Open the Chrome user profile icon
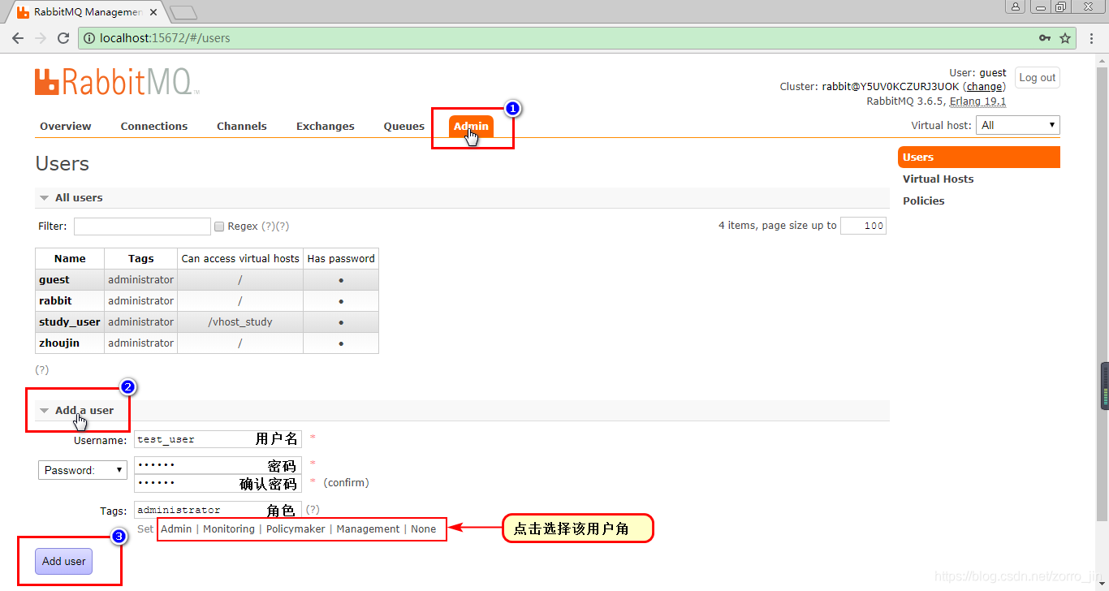Screen dimensions: 1109x591 (x=1016, y=6)
